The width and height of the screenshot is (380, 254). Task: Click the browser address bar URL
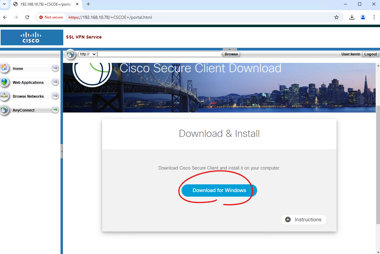(x=110, y=17)
